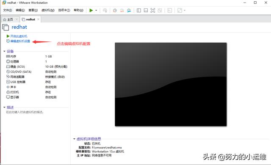This screenshot has width=271, height=165.
Task: Maximize the VMware Workstation window
Action: click(x=255, y=3)
